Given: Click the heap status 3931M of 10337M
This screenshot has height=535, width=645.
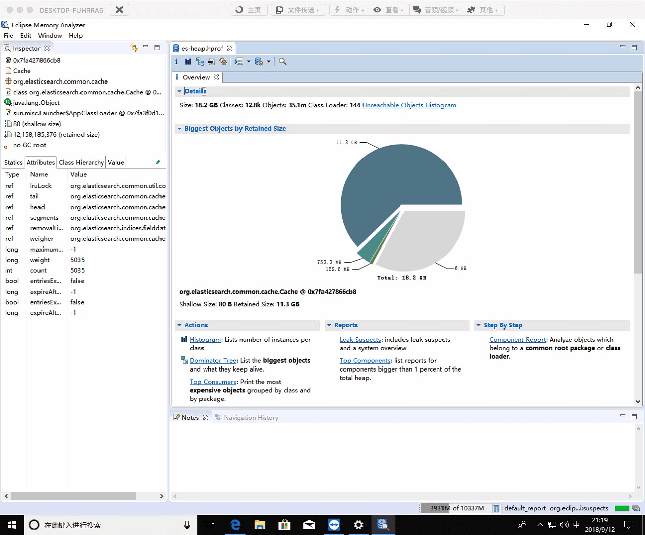Looking at the screenshot, I should (457, 508).
